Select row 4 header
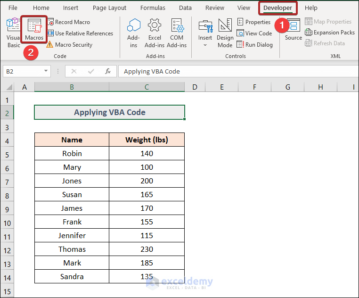This screenshot has height=298, width=359. 7,141
